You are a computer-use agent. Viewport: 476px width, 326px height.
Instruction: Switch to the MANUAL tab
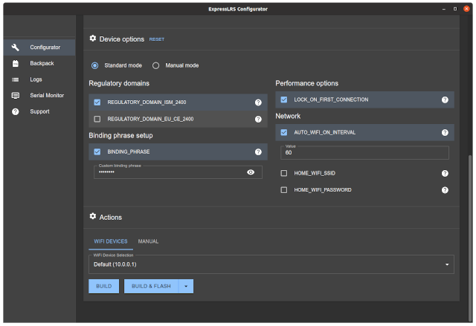click(x=148, y=241)
